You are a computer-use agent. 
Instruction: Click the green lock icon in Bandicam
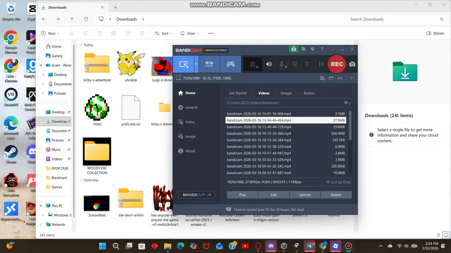[x=293, y=49]
